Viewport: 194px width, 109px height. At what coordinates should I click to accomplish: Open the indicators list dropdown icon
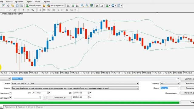tap(108, 6)
